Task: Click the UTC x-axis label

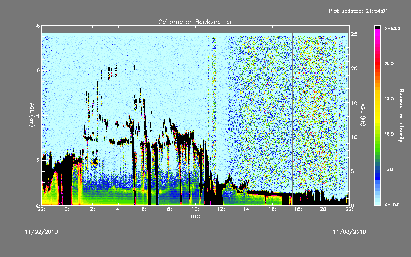Action: coord(195,216)
